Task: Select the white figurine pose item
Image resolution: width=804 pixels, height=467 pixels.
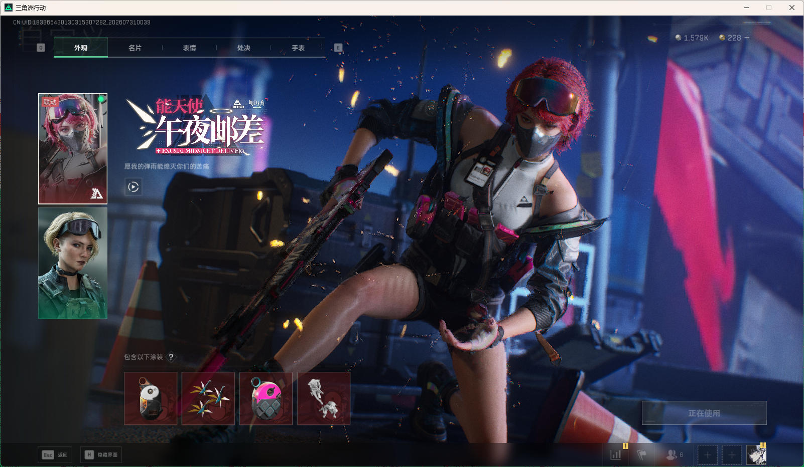Action: pyautogui.click(x=324, y=398)
